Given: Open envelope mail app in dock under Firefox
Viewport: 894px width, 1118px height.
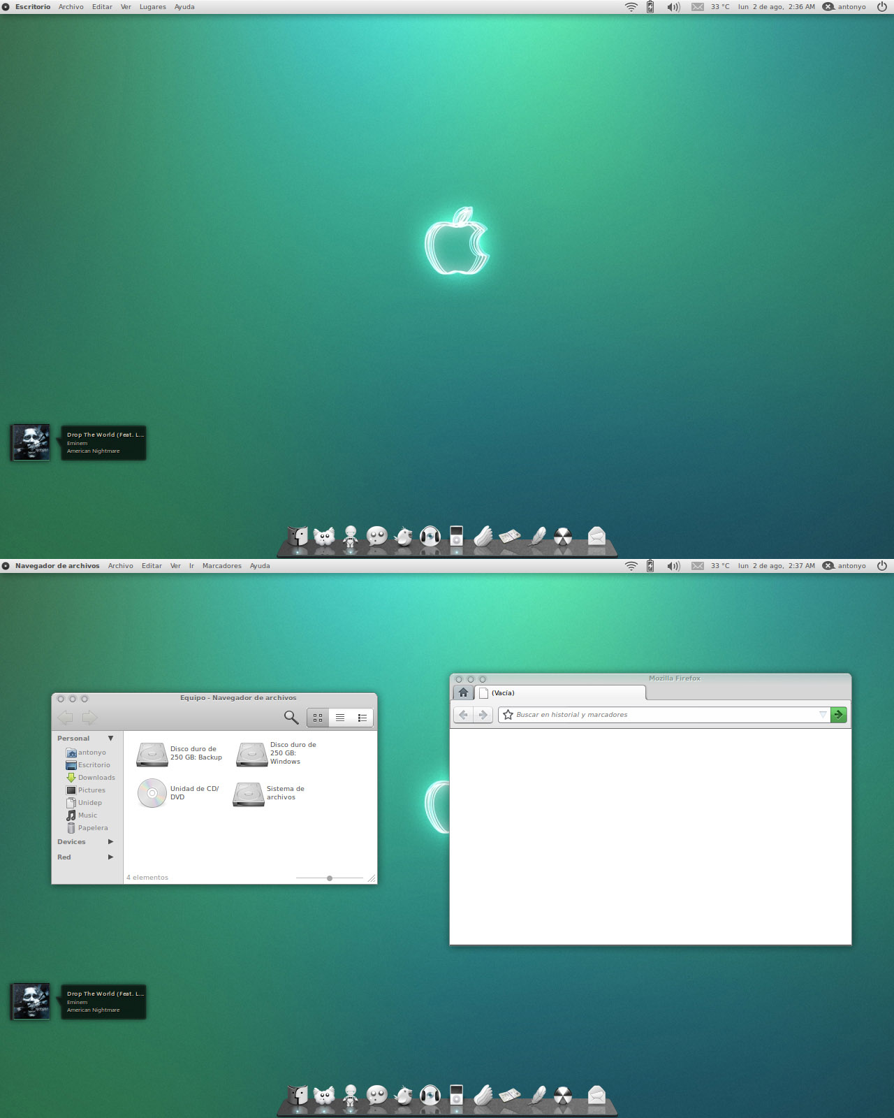Looking at the screenshot, I should (596, 1095).
